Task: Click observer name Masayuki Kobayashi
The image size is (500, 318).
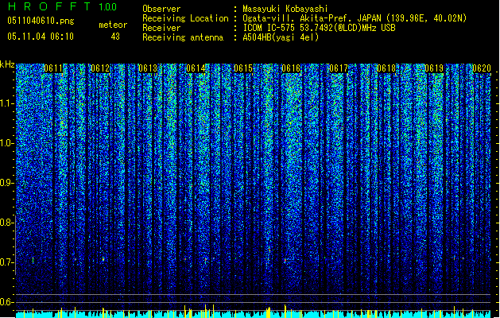Action: pyautogui.click(x=285, y=9)
